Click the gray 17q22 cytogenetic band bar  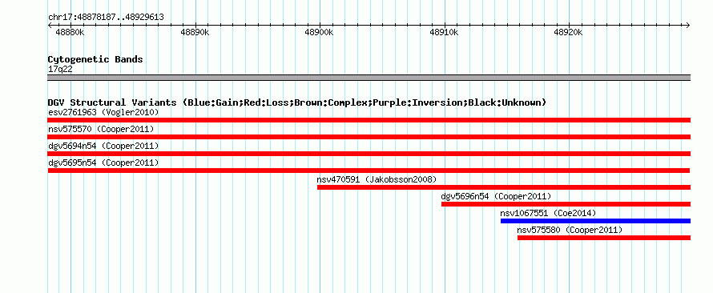pos(369,78)
